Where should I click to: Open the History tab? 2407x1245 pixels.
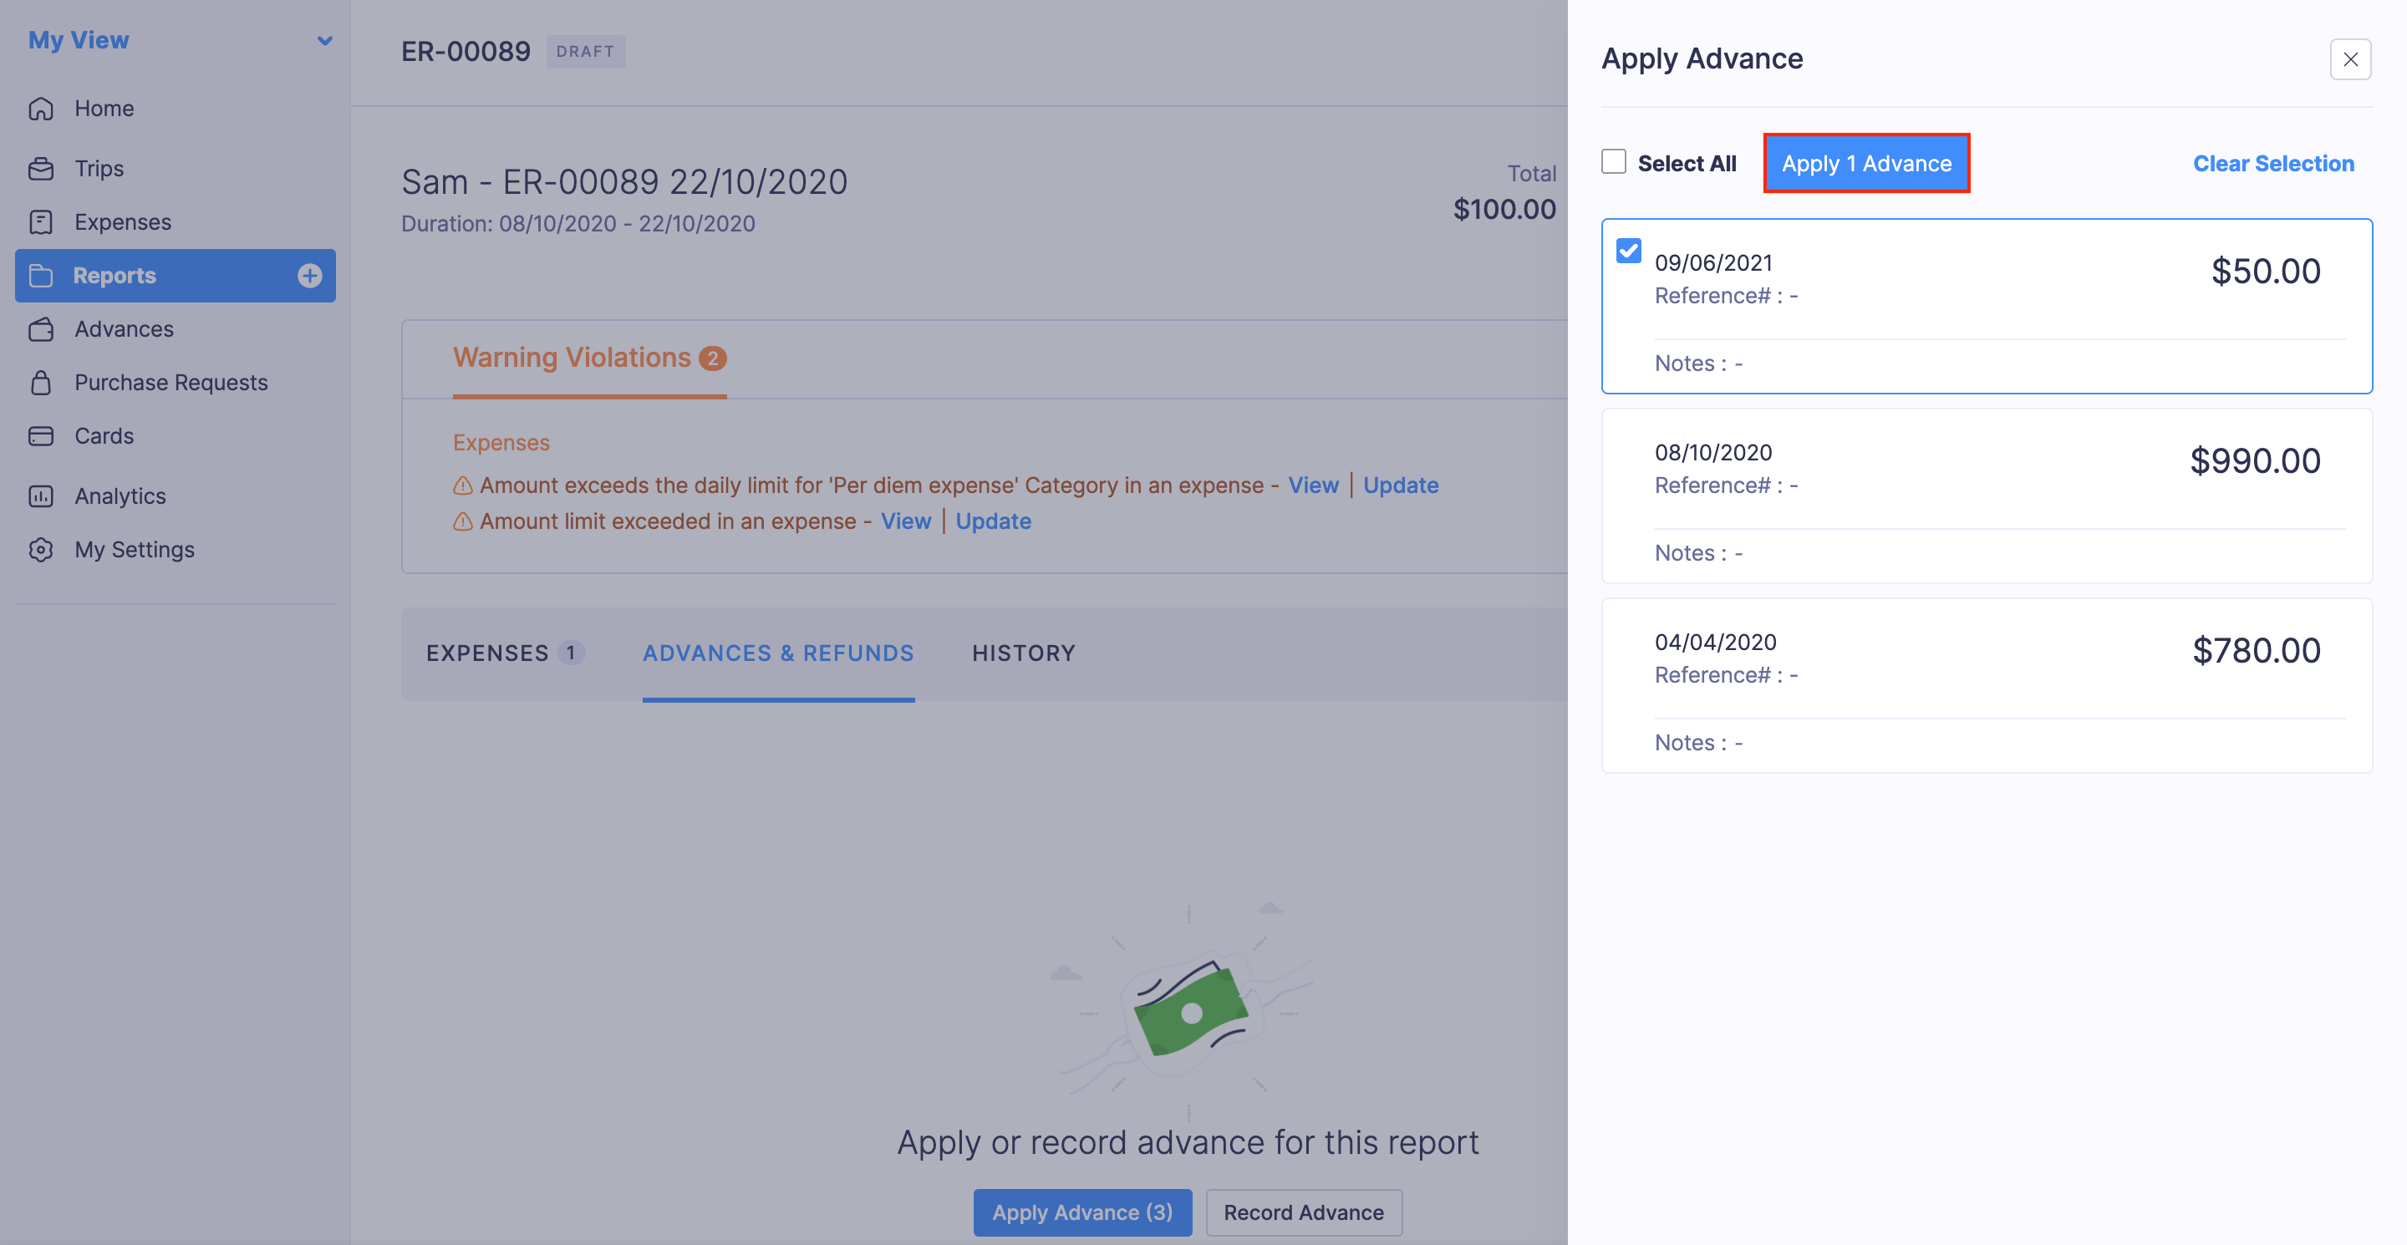pos(1023,653)
